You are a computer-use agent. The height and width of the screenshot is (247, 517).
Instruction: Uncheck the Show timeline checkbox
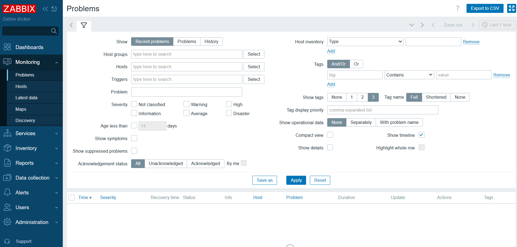click(421, 135)
